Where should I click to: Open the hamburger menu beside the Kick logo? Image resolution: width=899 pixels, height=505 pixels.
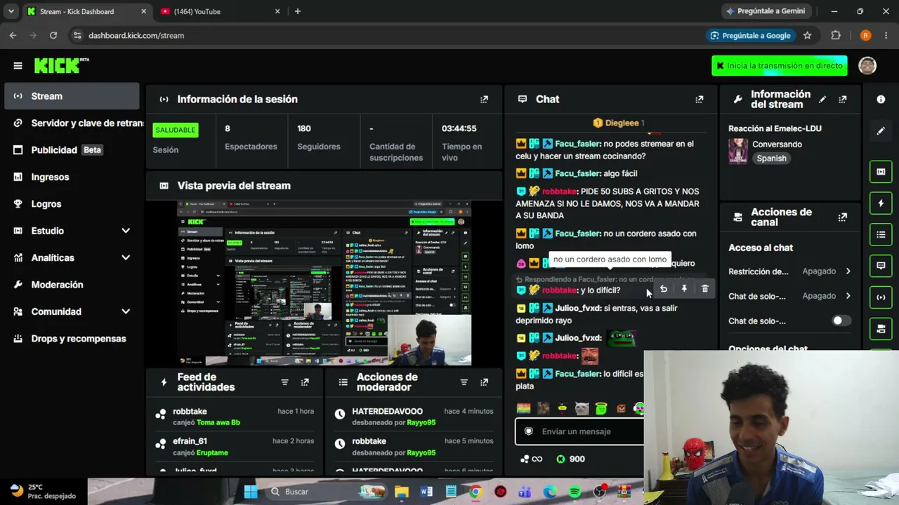coord(18,65)
